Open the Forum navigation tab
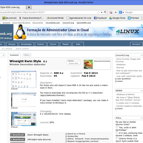The image size is (143, 143). tap(53, 44)
